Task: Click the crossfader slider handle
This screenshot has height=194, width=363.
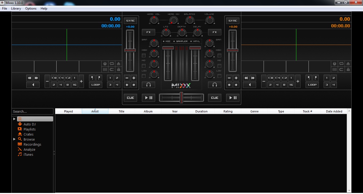Action: click(x=181, y=98)
